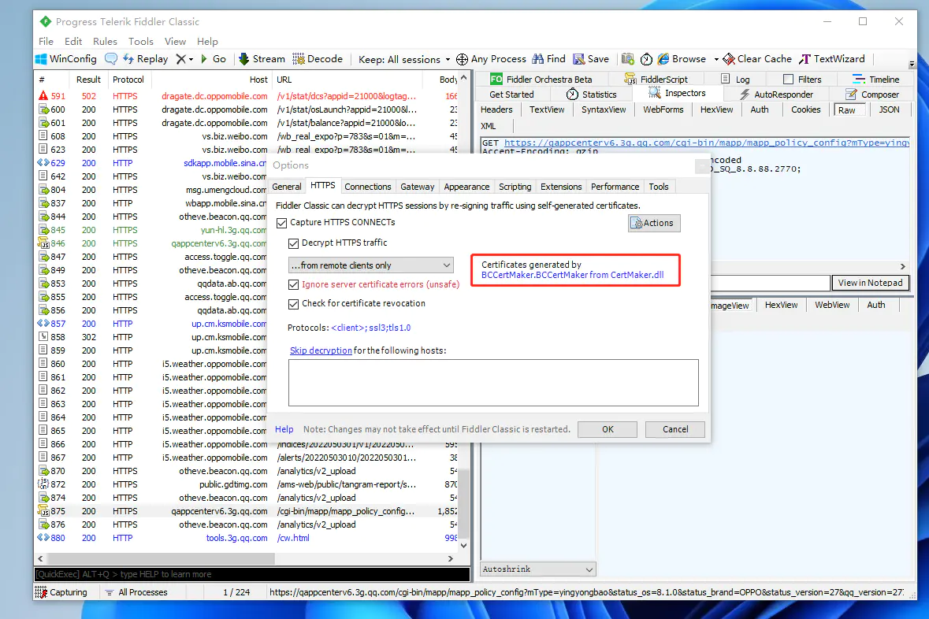Viewport: 929px width, 619px height.
Task: Open the Log tab
Action: coord(734,79)
